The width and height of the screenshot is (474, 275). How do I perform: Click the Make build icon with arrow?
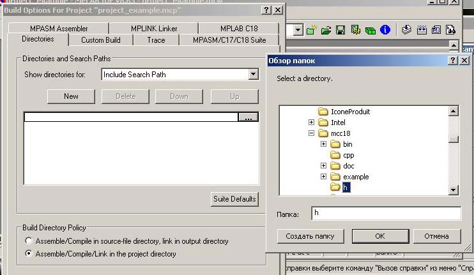tap(406, 30)
